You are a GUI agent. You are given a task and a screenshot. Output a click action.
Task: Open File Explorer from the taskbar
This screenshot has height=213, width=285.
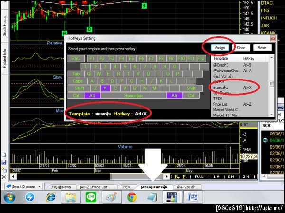coord(71,197)
